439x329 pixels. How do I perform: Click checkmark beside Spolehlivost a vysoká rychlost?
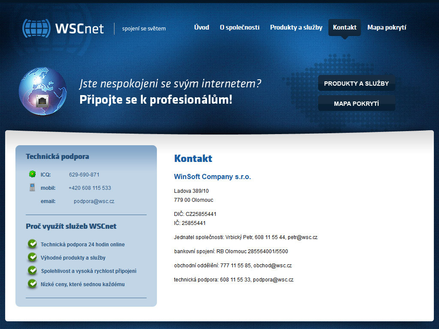(x=32, y=270)
